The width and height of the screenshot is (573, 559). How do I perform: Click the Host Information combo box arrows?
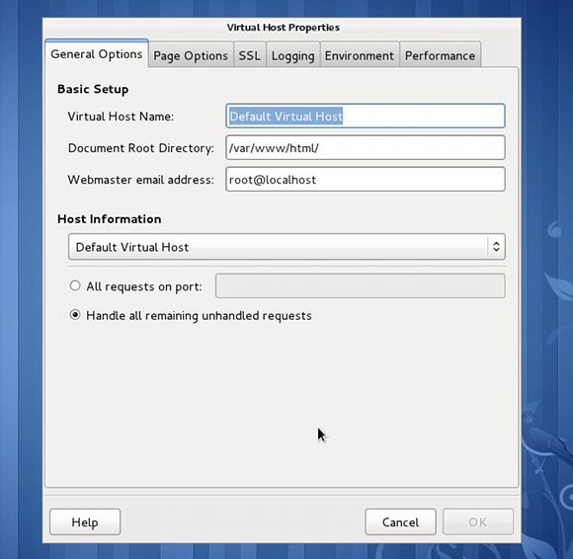tap(496, 247)
